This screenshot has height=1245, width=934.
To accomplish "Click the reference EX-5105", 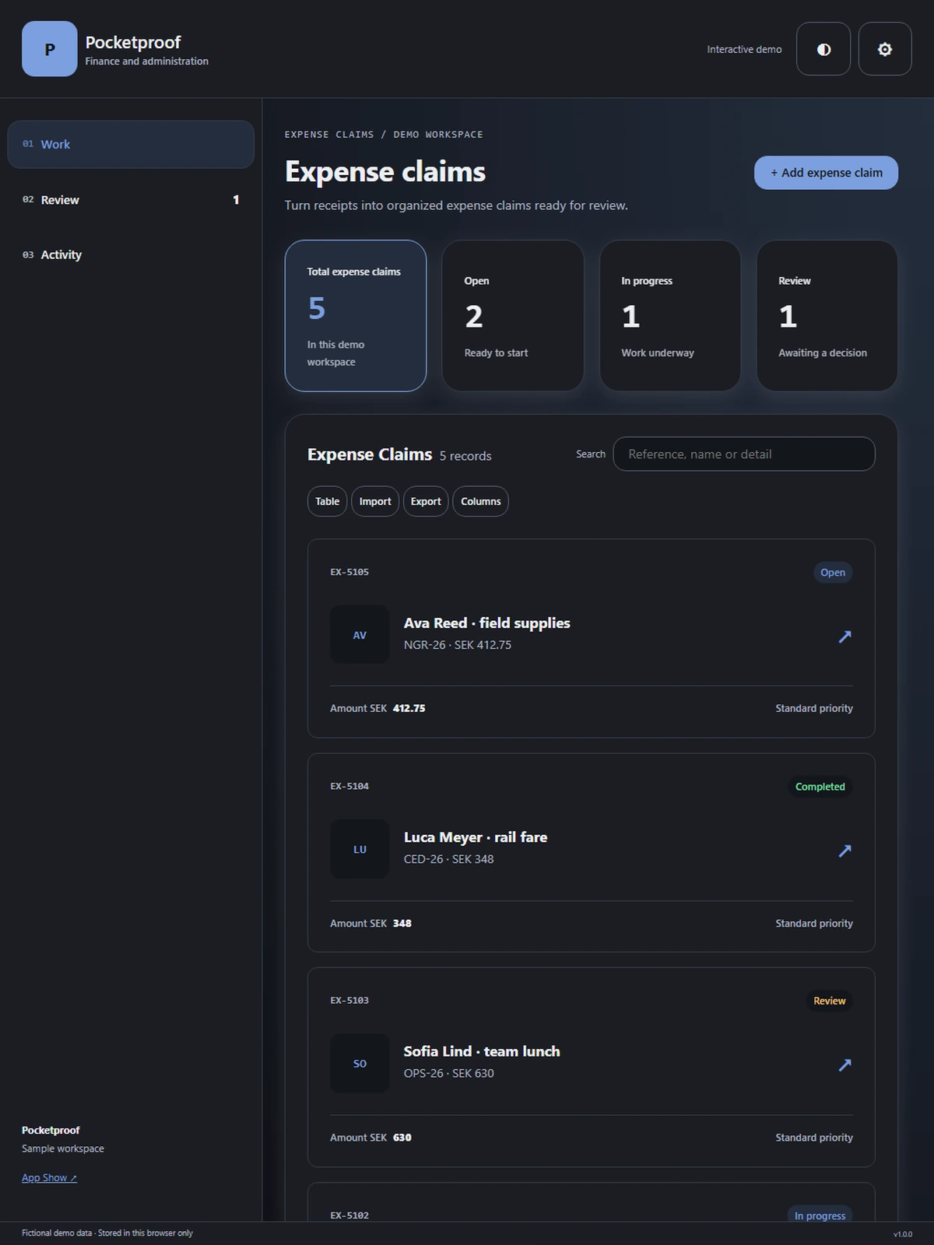I will (x=349, y=572).
